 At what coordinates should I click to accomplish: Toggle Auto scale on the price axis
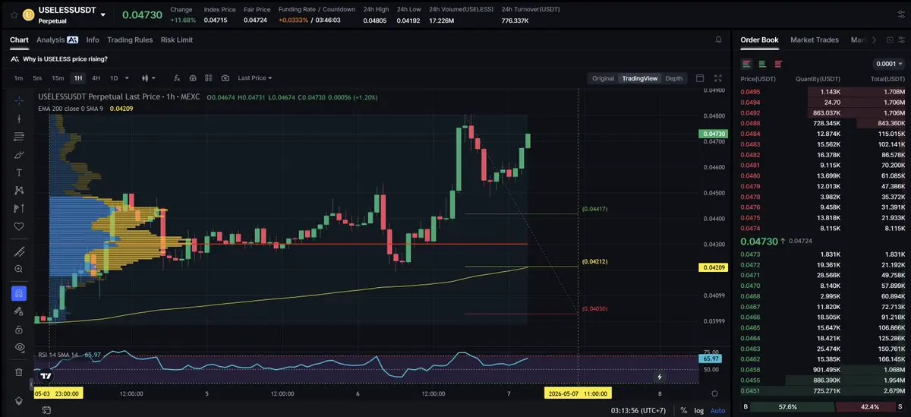(x=717, y=410)
